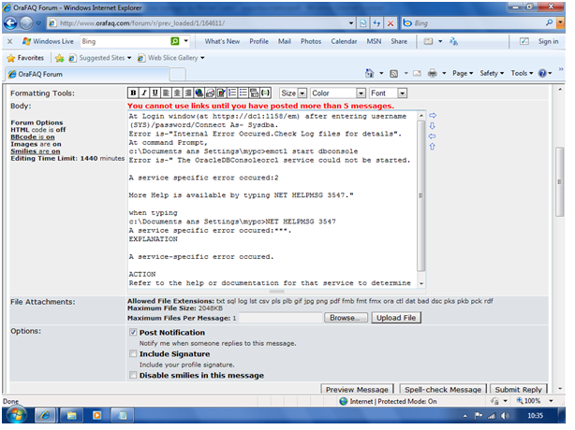Image resolution: width=575 pixels, height=430 pixels.
Task: Open the Font dropdown
Action: 387,93
